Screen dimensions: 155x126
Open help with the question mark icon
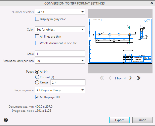[x=6, y=120]
